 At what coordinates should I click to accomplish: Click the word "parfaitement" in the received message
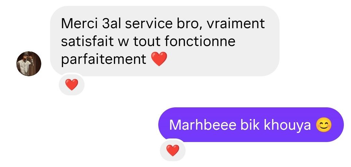click(x=104, y=60)
